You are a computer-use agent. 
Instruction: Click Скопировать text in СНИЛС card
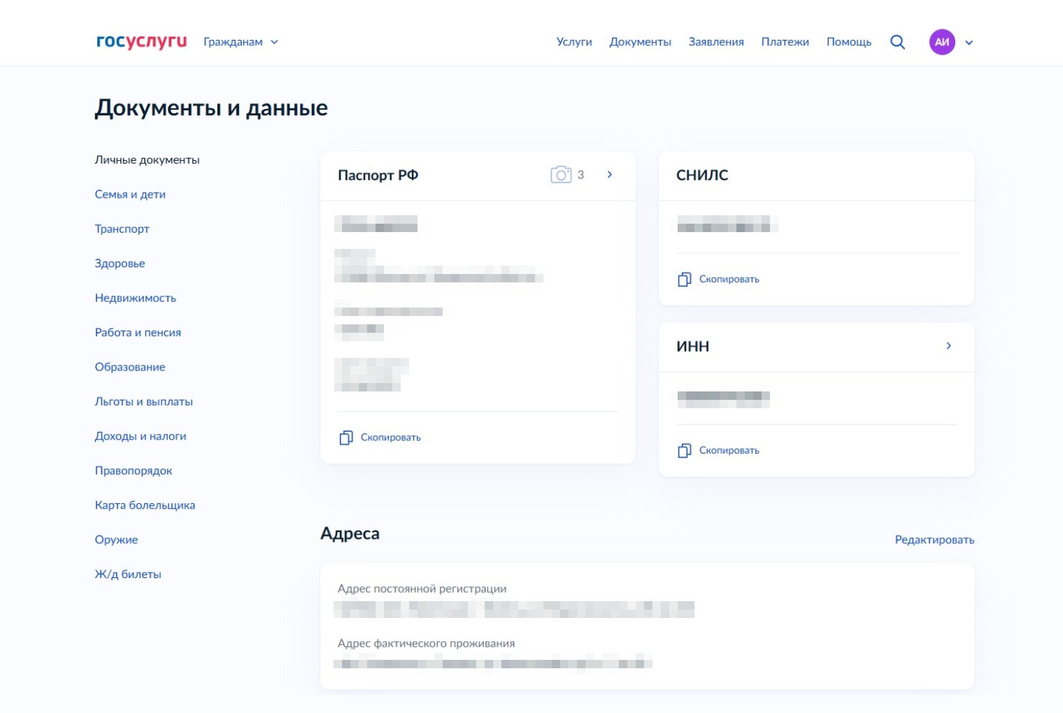pos(729,279)
